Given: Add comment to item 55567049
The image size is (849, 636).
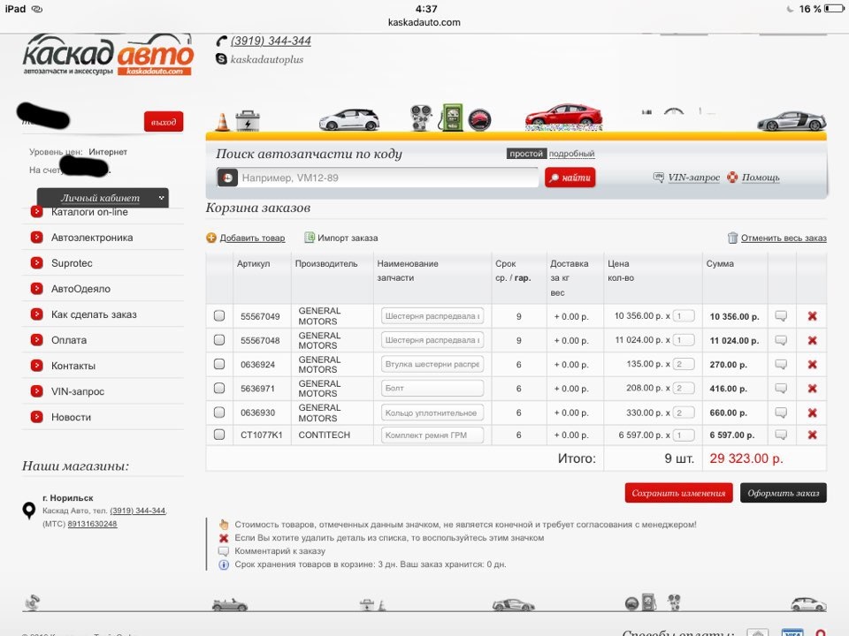Looking at the screenshot, I should [x=781, y=316].
